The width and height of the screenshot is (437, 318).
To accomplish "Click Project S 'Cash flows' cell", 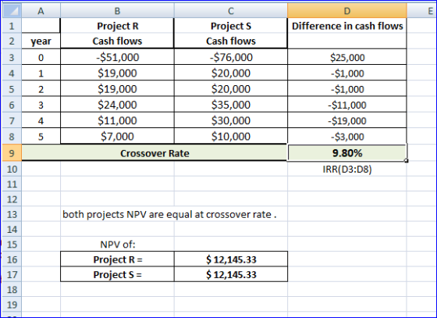I will 231,41.
